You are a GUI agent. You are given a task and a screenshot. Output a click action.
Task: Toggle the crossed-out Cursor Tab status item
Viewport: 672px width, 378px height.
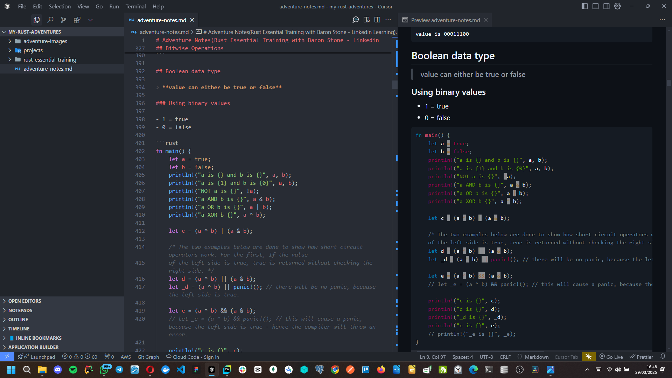(566, 357)
